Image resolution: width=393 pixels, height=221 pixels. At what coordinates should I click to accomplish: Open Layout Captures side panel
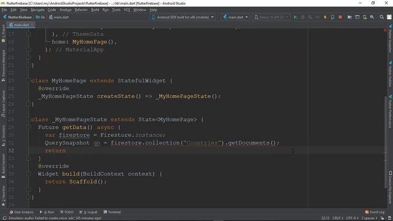pos(3,104)
